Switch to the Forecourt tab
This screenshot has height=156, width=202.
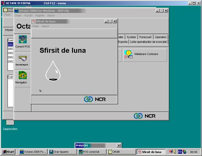pos(145,37)
